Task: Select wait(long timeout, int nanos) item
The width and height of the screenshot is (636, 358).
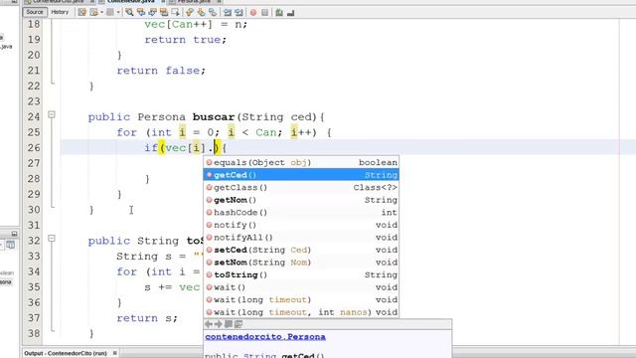Action: pos(301,312)
